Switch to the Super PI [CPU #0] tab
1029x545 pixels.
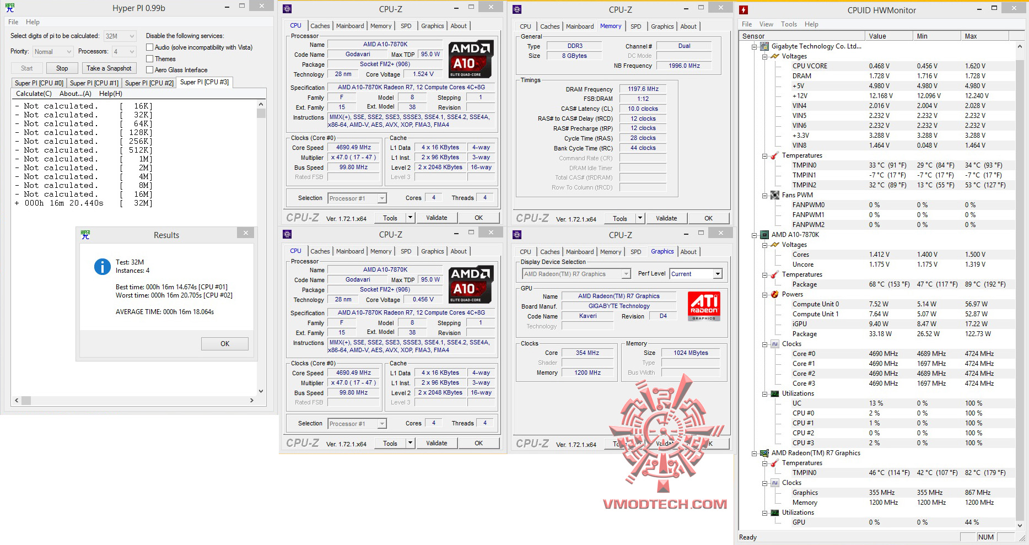[39, 83]
